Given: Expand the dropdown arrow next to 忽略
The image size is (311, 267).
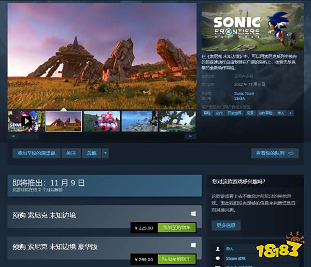Looking at the screenshot, I should pyautogui.click(x=105, y=153).
